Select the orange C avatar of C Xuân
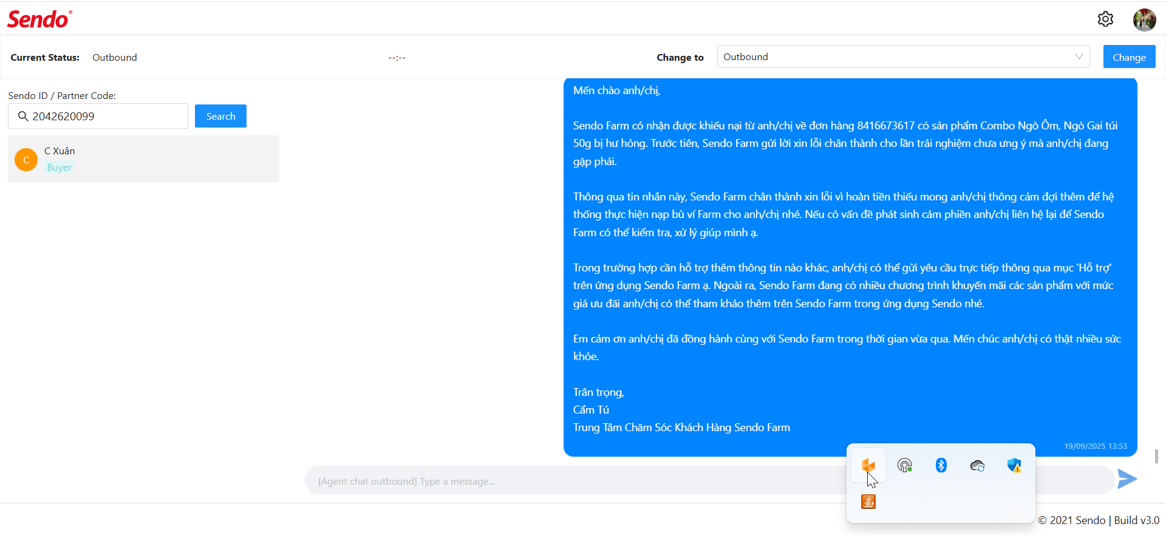Viewport: 1166px width, 535px height. tap(26, 160)
